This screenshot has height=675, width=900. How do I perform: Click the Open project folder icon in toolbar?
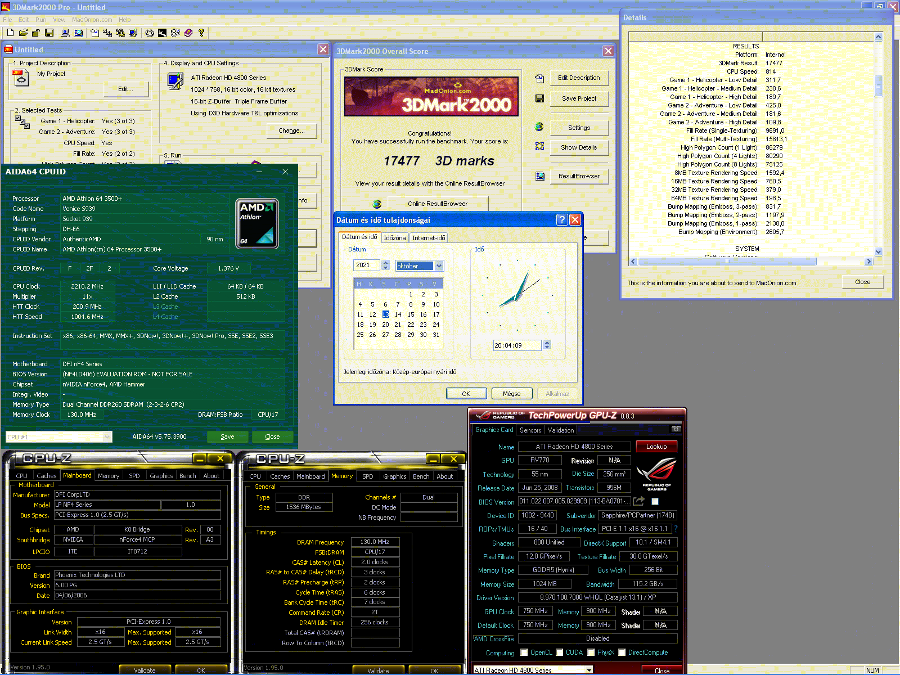click(x=23, y=33)
